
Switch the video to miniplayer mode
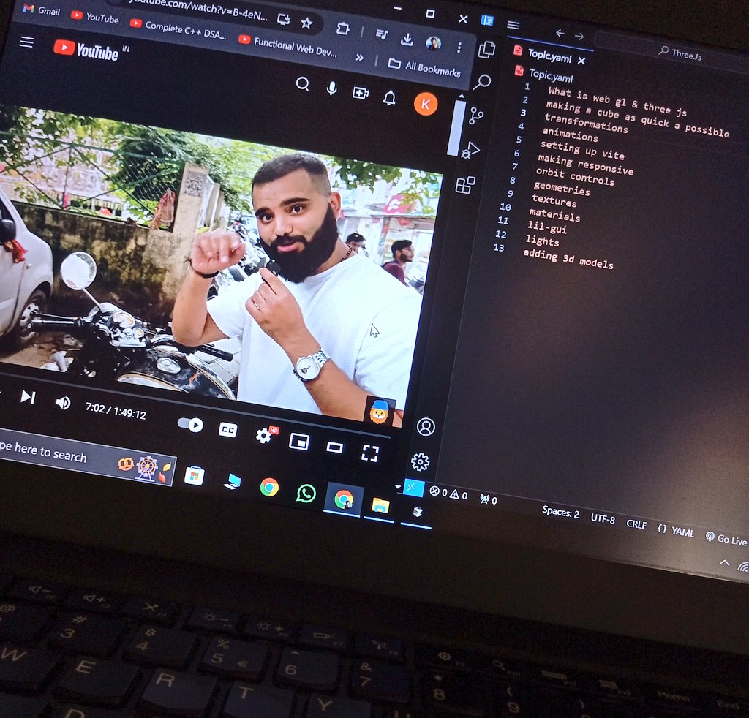(x=299, y=442)
